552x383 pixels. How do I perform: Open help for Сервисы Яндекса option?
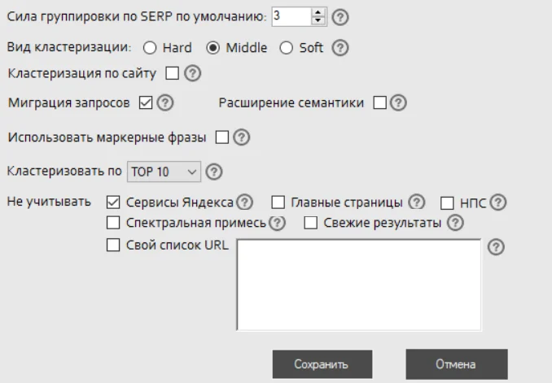point(244,202)
